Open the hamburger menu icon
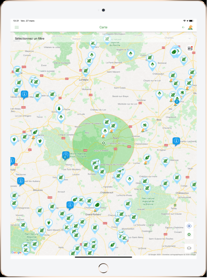 (17, 27)
